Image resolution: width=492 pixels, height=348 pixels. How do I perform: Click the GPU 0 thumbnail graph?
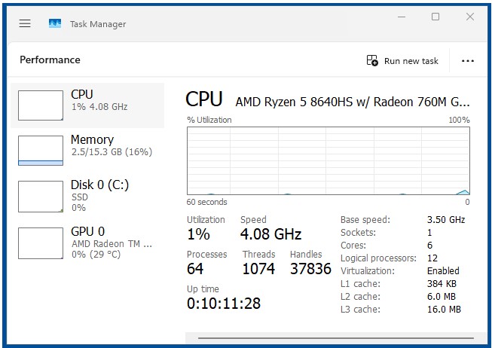[41, 243]
